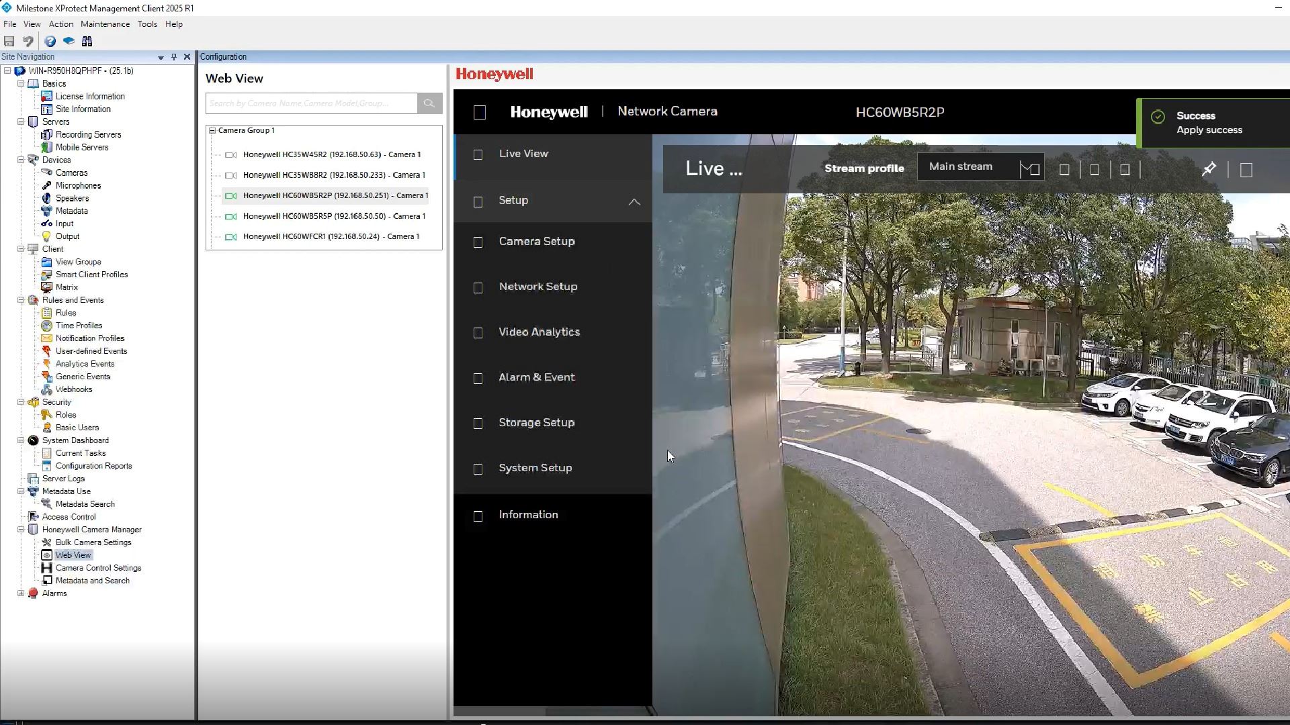Click the binoculars search toolbar icon
Screen dimensions: 1290x725
pyautogui.click(x=87, y=42)
